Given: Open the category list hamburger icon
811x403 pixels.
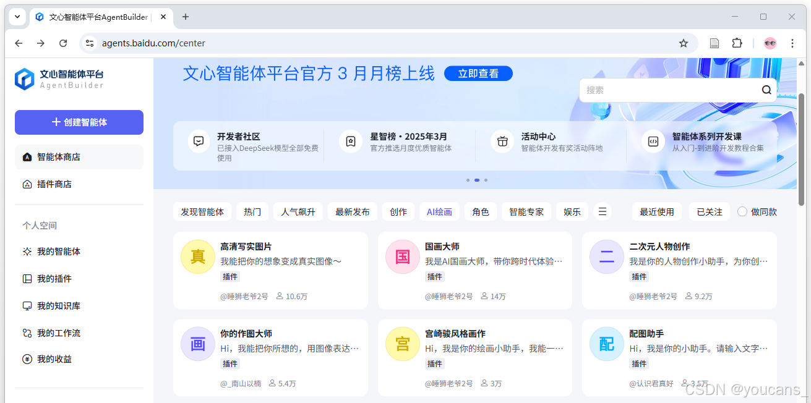Looking at the screenshot, I should point(603,212).
